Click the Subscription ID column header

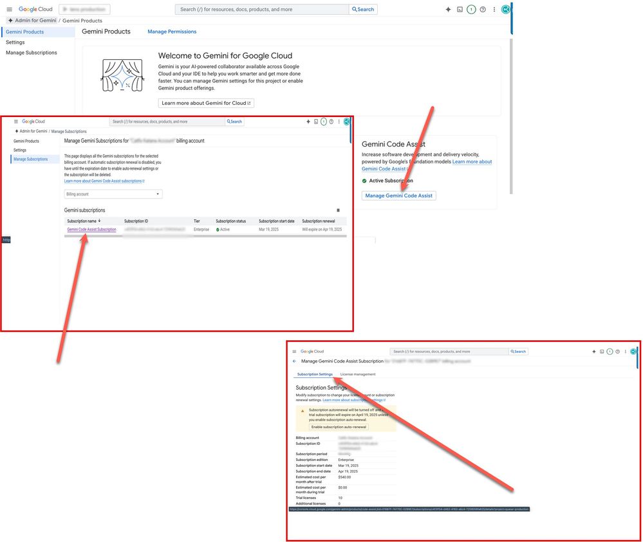click(136, 221)
